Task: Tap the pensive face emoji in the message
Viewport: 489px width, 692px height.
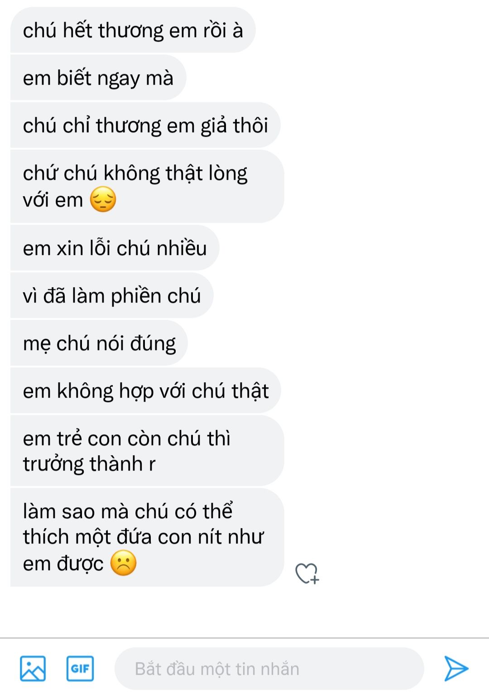Action: 103,200
